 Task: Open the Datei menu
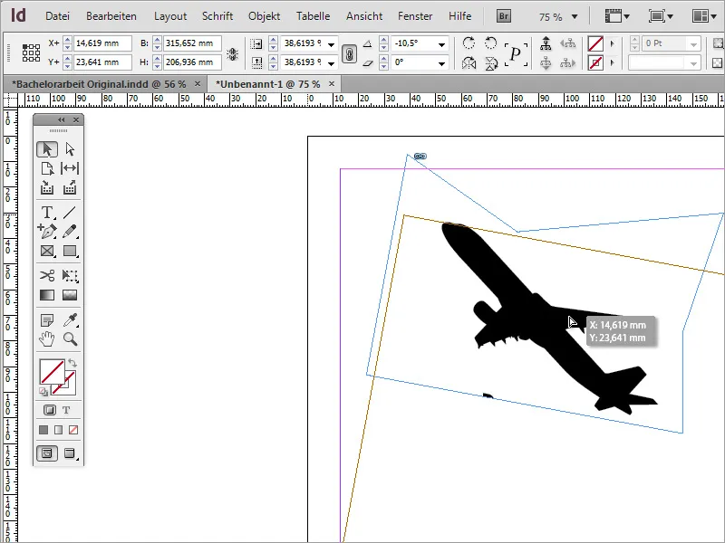pyautogui.click(x=57, y=16)
